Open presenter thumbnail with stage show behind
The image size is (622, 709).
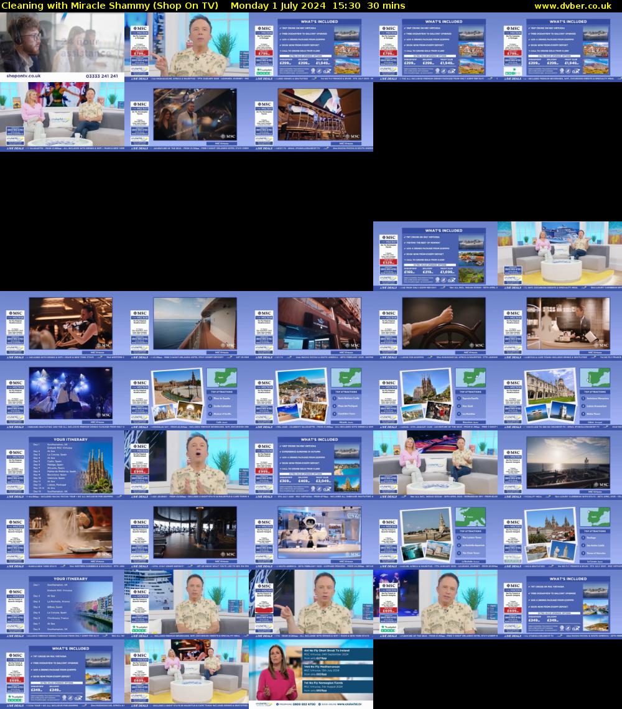(435, 604)
